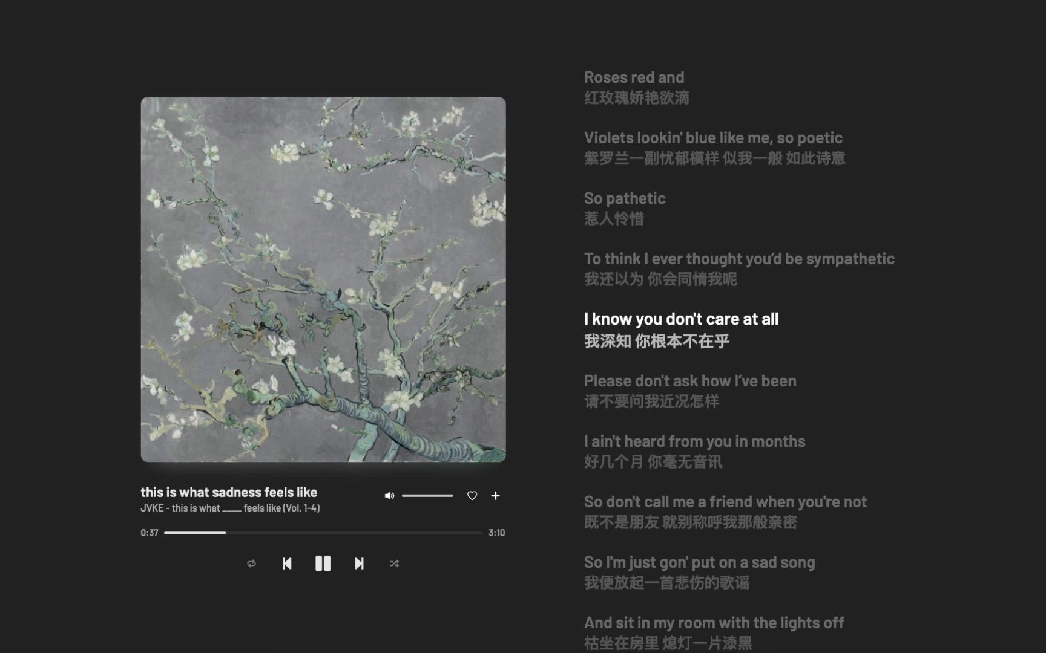Click the elapsed time 0:37
Screen dimensions: 1046x653
(x=150, y=533)
